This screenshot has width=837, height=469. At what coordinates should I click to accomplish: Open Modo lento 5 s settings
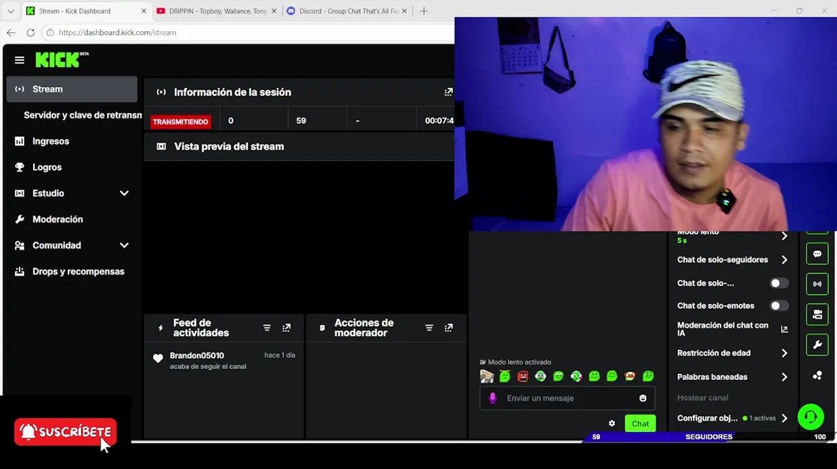tap(733, 236)
